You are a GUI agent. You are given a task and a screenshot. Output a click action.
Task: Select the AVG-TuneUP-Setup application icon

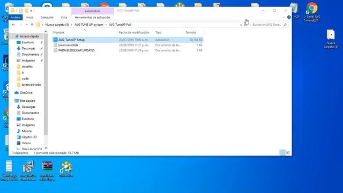pos(55,40)
